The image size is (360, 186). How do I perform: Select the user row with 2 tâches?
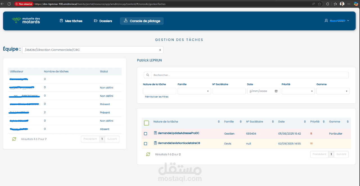pyautogui.click(x=65, y=112)
